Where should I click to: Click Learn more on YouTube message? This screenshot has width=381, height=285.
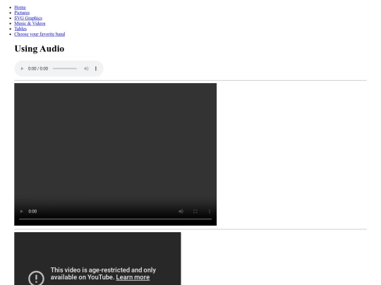tap(133, 277)
